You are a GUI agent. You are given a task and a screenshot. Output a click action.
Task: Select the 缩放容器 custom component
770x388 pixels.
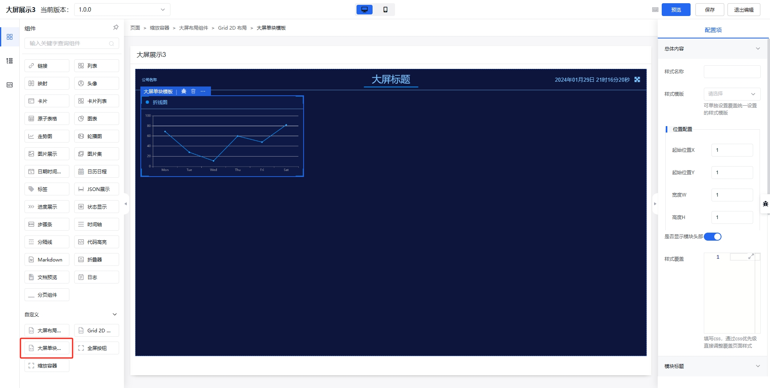(47, 366)
